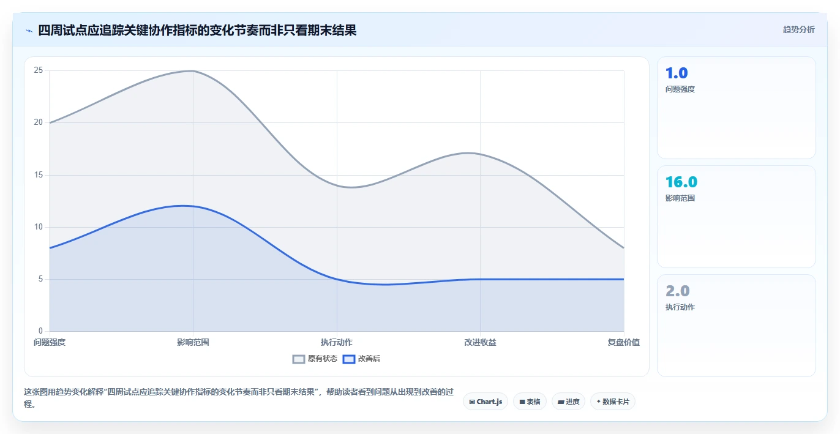
Task: Click the x-axis label 复盘价值
Action: point(624,342)
